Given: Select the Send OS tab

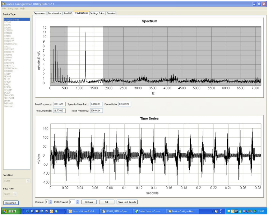Looking at the screenshot, I should [x=68, y=13].
